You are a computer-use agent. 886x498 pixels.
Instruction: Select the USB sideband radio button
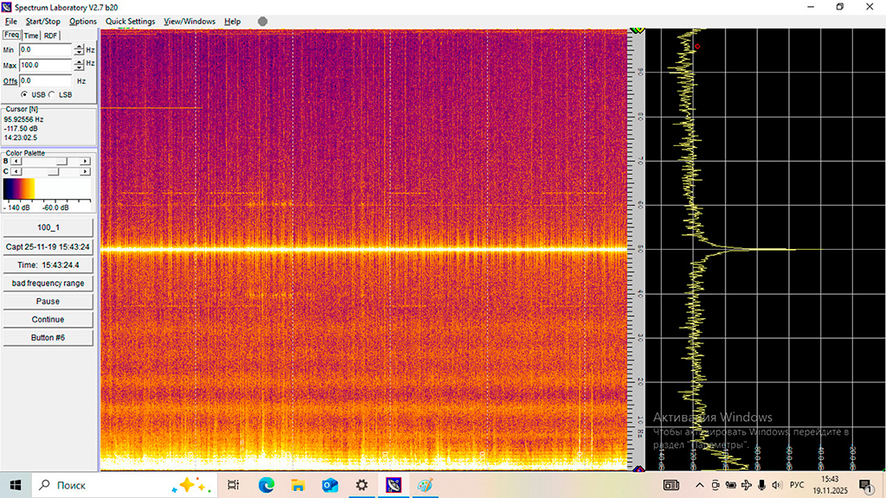point(24,94)
